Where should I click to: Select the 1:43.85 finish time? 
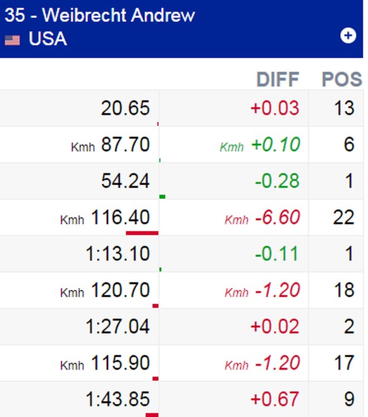tap(118, 399)
